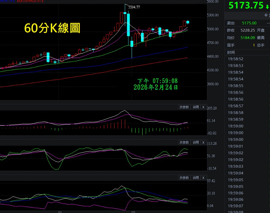Screen dimensions: 270x213
Task: Click the green down arrow beside price
Action: [267, 6]
